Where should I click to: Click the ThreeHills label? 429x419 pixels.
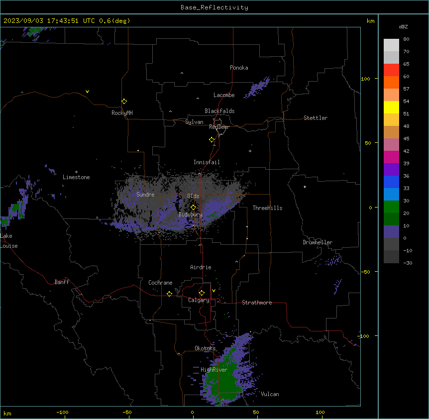point(267,208)
